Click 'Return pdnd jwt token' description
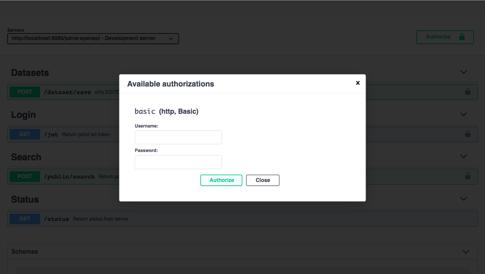485x274 pixels. (x=86, y=134)
